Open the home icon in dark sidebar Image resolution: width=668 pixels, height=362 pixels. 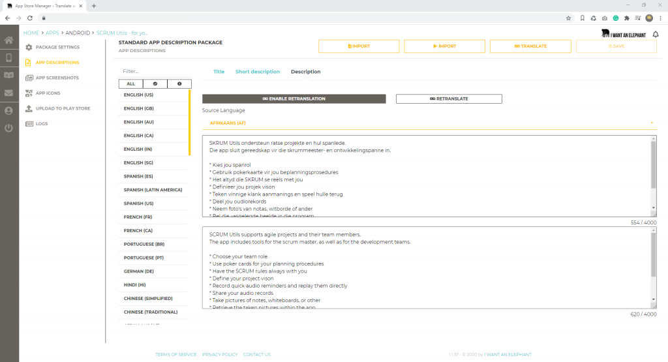[x=9, y=40]
